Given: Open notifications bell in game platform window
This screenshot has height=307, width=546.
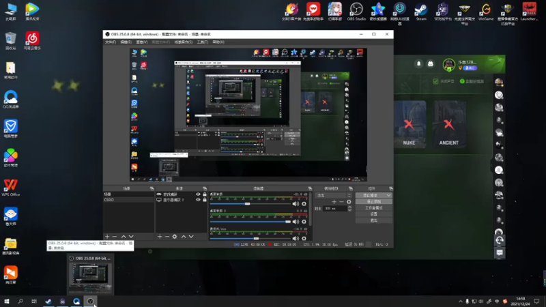Looking at the screenshot, I should (419, 63).
